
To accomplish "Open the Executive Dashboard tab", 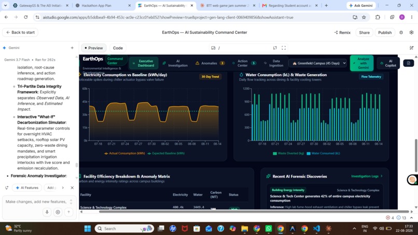I will pos(144,63).
